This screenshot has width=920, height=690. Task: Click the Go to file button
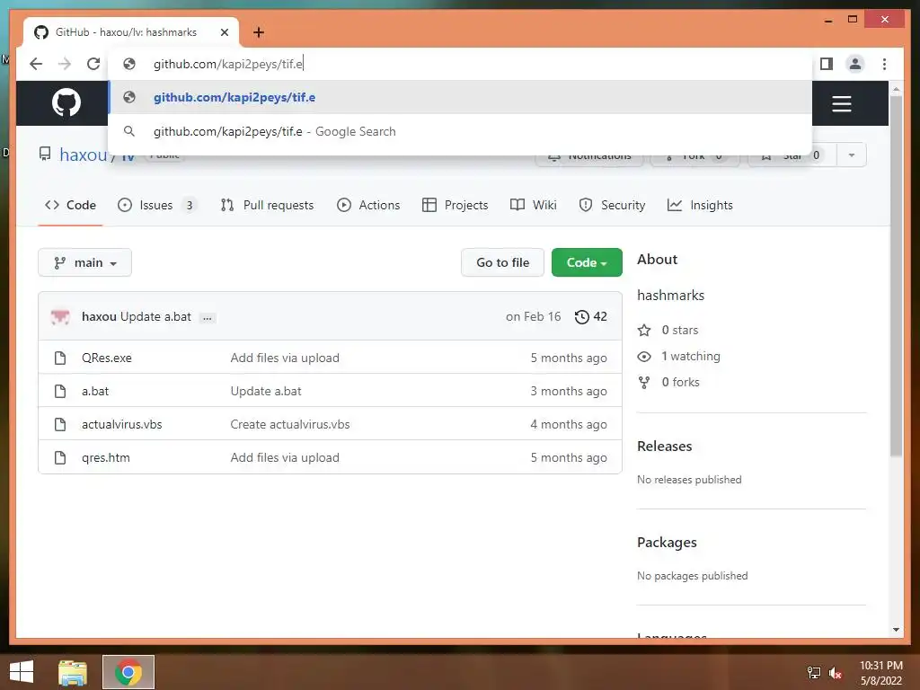[x=502, y=262]
